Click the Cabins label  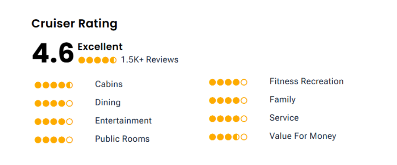tap(109, 84)
